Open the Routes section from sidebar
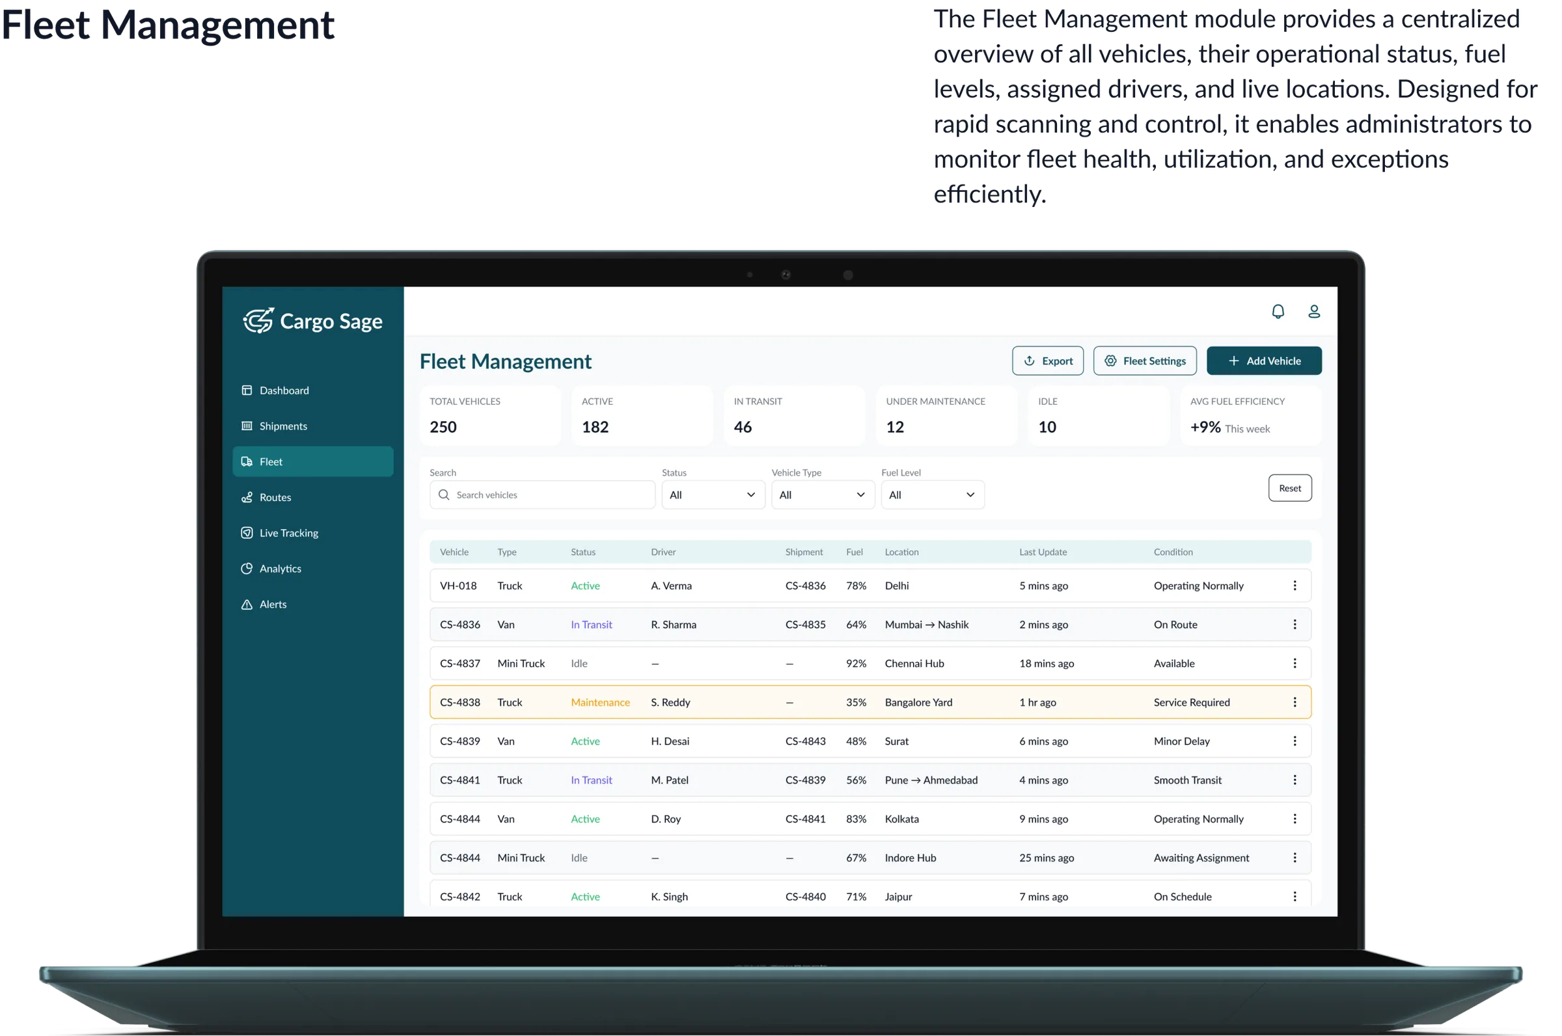The width and height of the screenshot is (1562, 1036). [x=275, y=497]
